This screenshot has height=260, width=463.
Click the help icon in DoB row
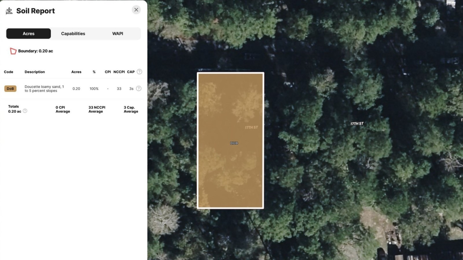139,89
